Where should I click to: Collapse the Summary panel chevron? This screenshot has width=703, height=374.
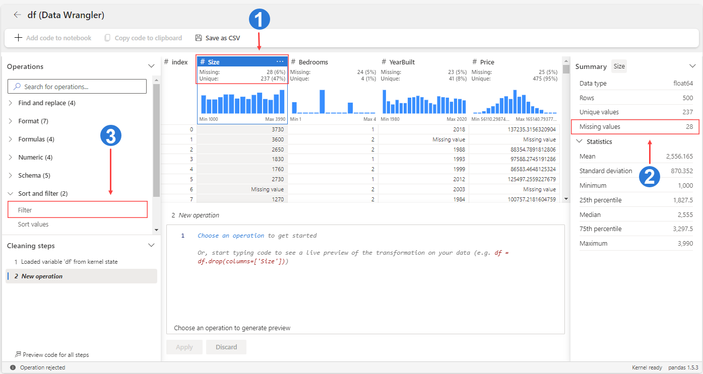[692, 66]
